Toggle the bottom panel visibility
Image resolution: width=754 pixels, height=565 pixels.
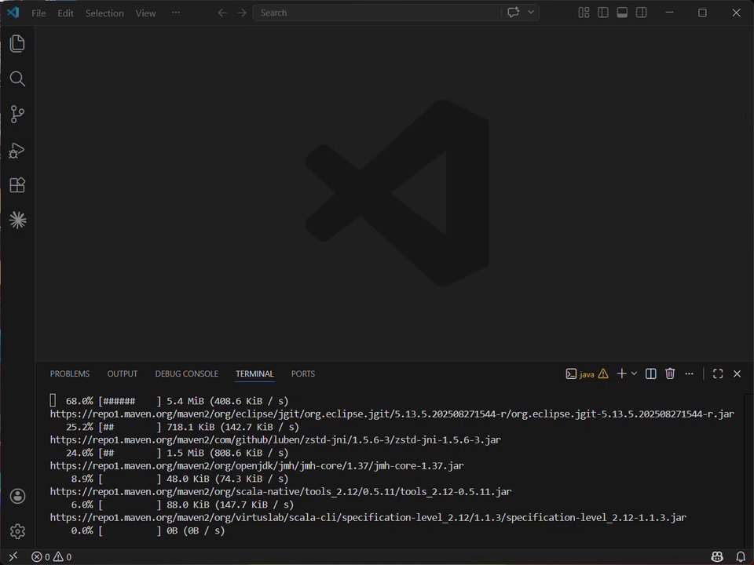click(x=622, y=13)
